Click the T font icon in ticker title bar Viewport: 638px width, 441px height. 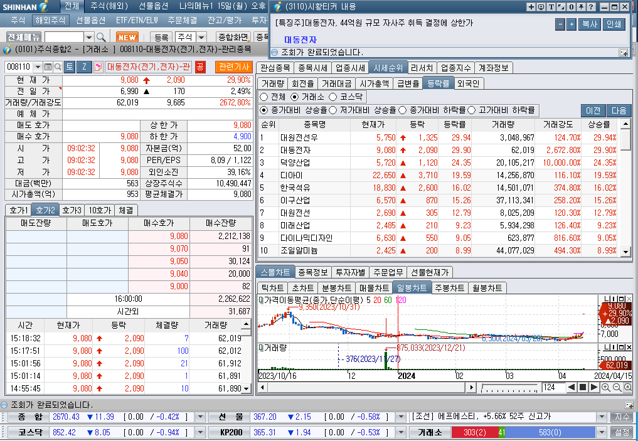551,7
